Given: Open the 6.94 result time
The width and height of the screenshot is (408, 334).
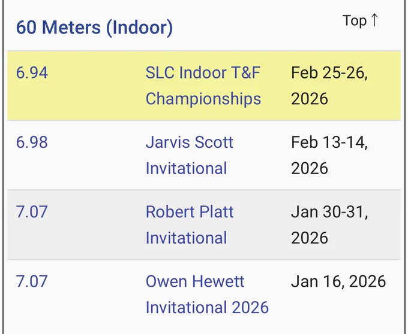Looking at the screenshot, I should (x=32, y=72).
